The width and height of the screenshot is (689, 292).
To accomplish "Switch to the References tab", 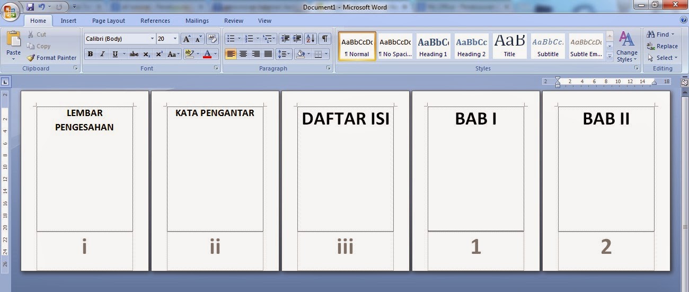I will click(155, 21).
